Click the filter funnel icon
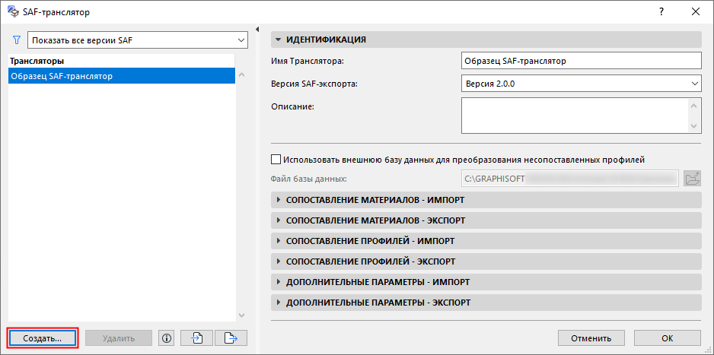The image size is (714, 355). tap(16, 40)
